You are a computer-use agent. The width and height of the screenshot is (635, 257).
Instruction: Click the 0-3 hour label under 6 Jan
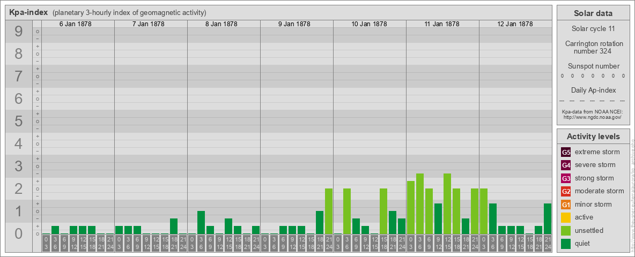click(x=46, y=244)
